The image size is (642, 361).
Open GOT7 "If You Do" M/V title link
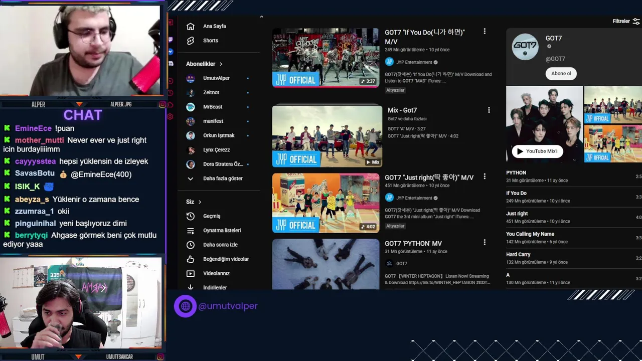tap(425, 37)
